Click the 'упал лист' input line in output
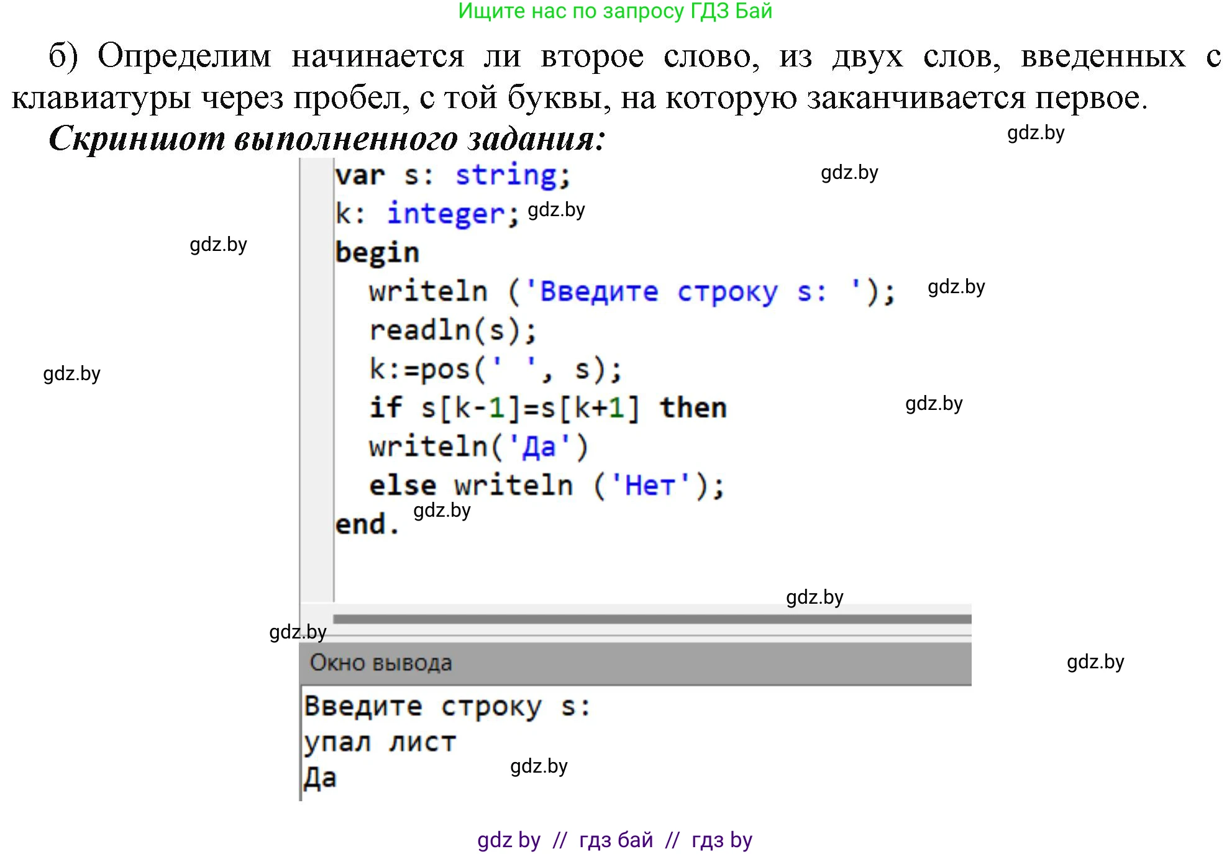The height and width of the screenshot is (854, 1232). point(380,742)
